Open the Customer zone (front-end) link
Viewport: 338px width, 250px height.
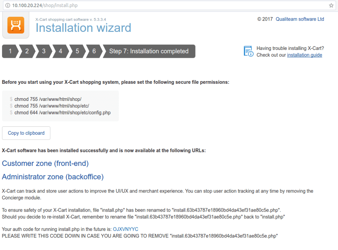(x=45, y=163)
